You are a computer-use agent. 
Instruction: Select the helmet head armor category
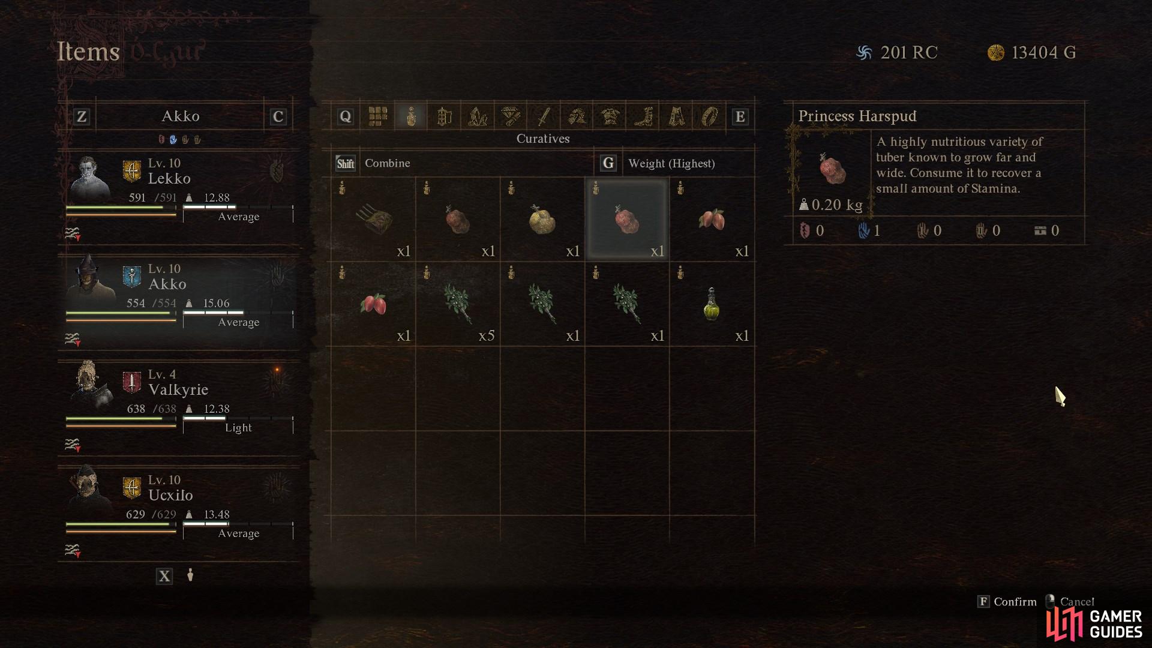[577, 116]
